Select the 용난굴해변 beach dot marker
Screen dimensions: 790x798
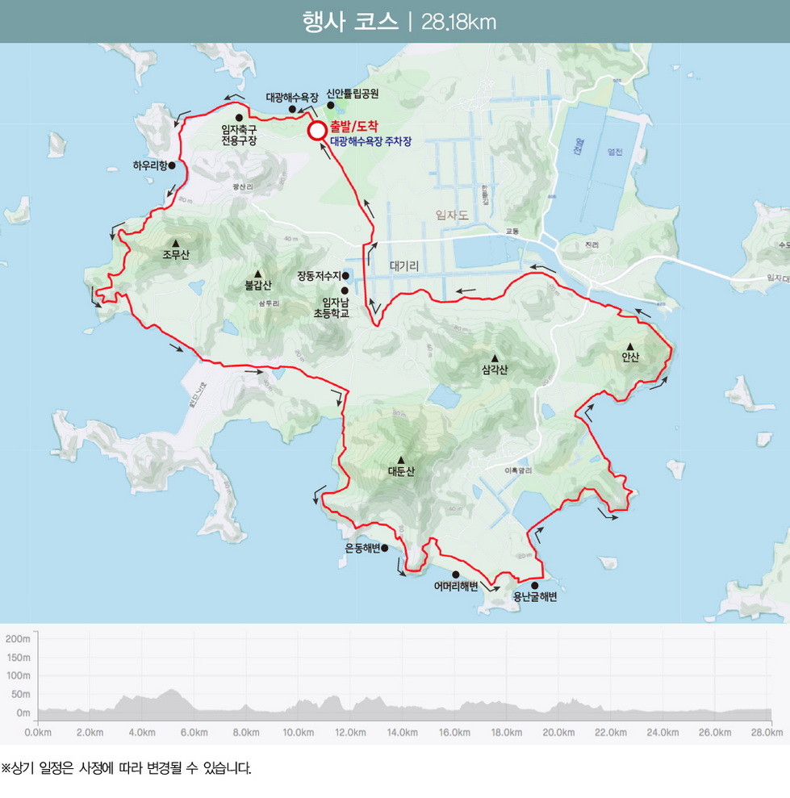534,586
